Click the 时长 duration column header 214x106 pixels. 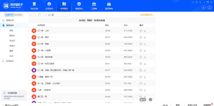(107, 25)
